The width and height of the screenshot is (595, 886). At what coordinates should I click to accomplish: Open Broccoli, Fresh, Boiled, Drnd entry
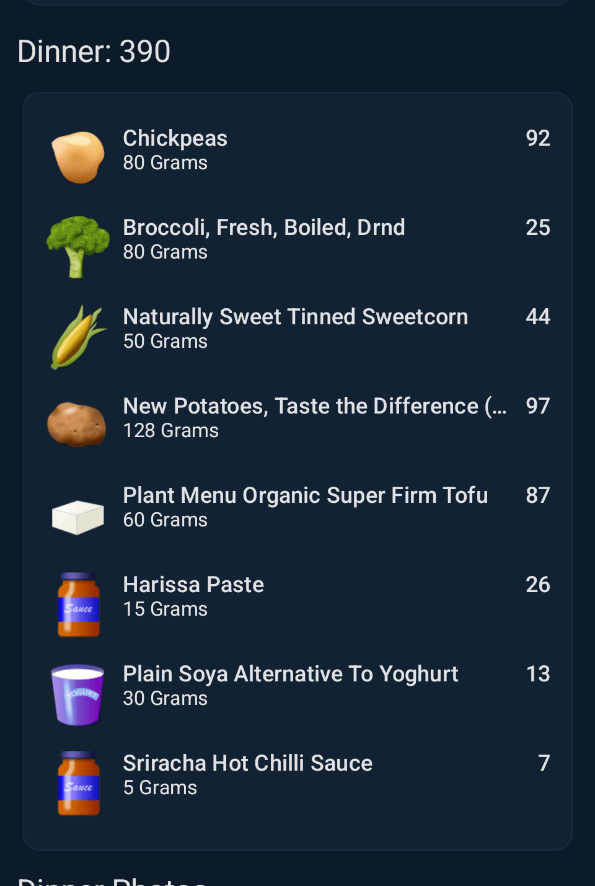click(x=264, y=228)
